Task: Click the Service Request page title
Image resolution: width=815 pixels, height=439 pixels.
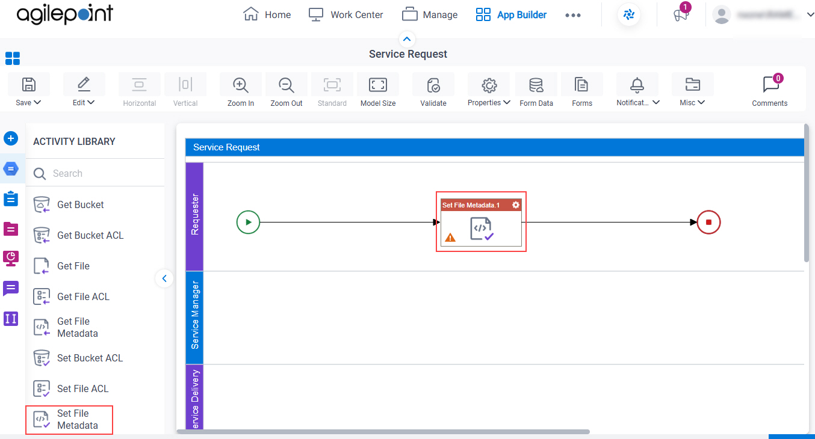Action: click(408, 54)
